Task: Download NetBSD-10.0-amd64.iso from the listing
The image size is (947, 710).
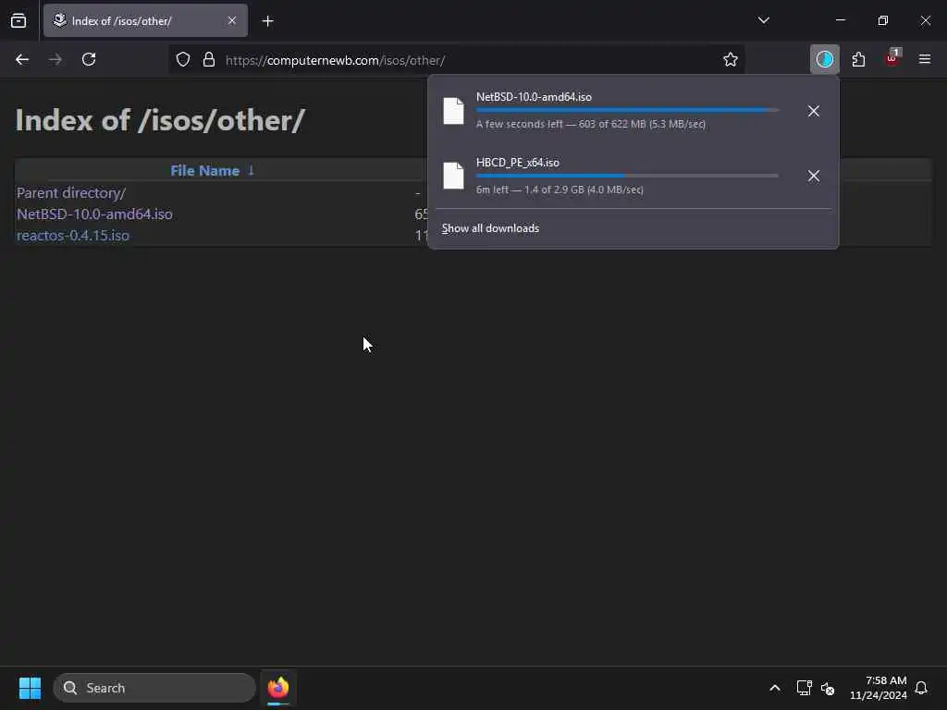Action: coord(95,214)
